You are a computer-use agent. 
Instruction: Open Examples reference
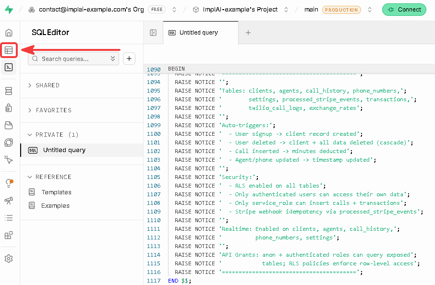tap(55, 206)
